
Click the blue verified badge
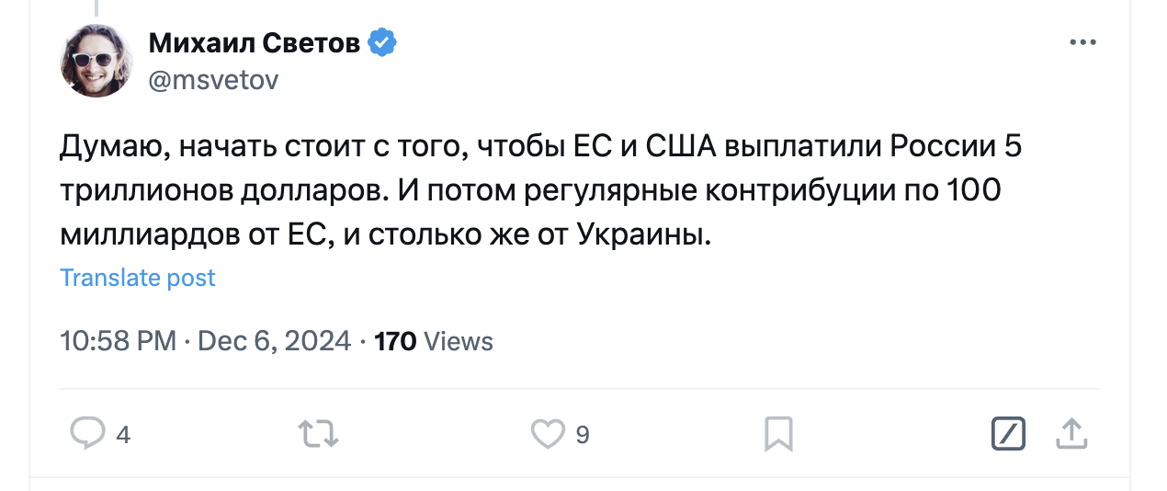coord(382,42)
